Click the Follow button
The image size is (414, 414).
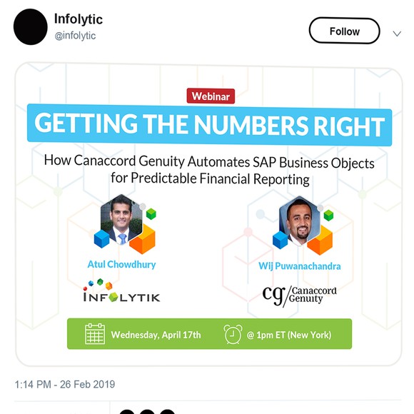[x=344, y=31]
